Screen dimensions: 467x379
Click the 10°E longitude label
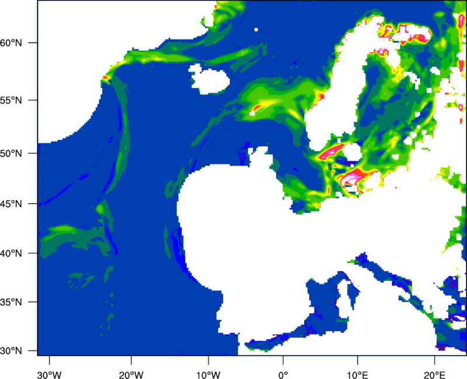[357, 375]
